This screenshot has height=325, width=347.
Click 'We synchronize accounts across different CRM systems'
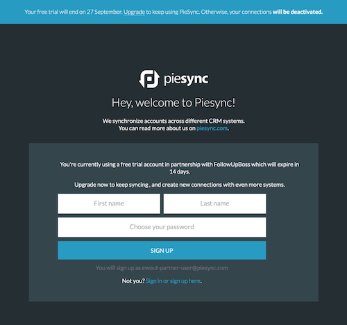coord(173,121)
